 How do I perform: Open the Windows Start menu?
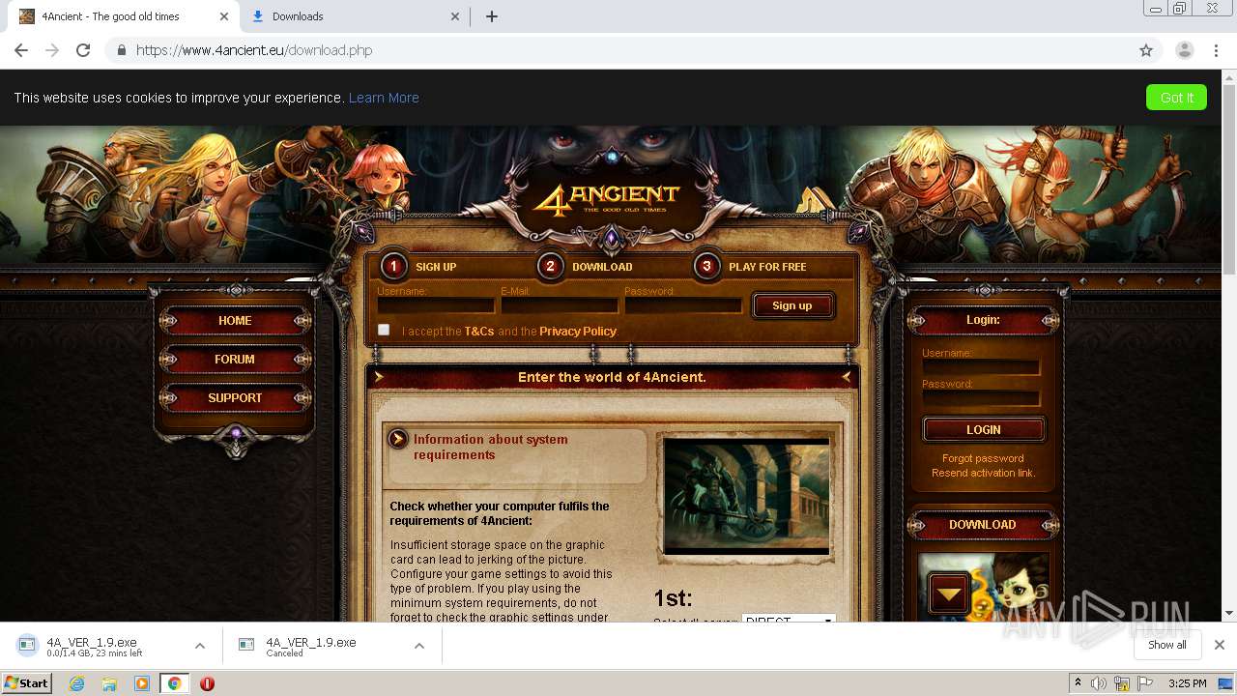click(x=26, y=682)
